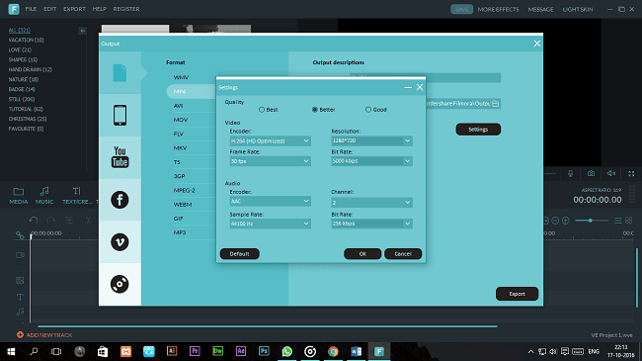Select the YouTube export icon

120,157
